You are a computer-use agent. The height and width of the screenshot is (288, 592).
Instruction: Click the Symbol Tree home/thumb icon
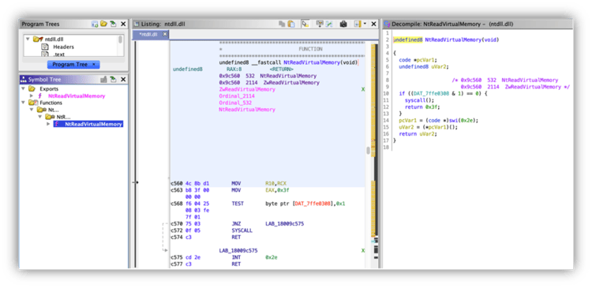(104, 80)
